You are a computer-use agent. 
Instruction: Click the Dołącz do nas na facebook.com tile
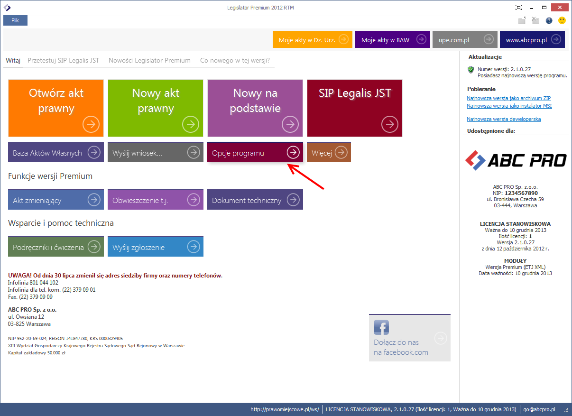point(410,338)
